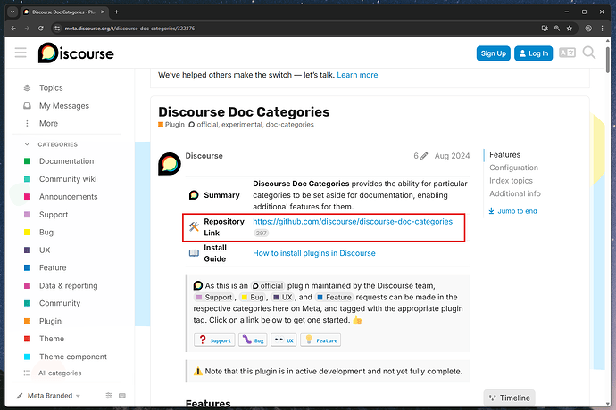Reload the page

pyautogui.click(x=41, y=29)
